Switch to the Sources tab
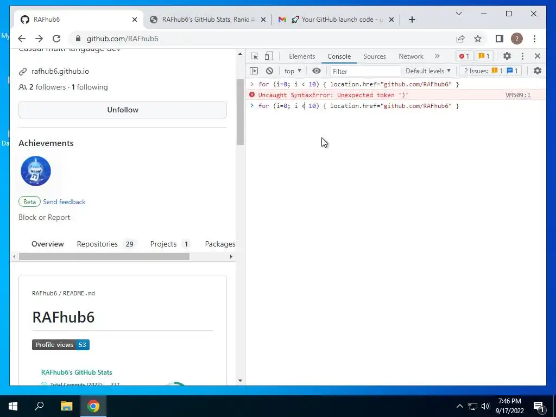The width and height of the screenshot is (556, 417). [375, 56]
